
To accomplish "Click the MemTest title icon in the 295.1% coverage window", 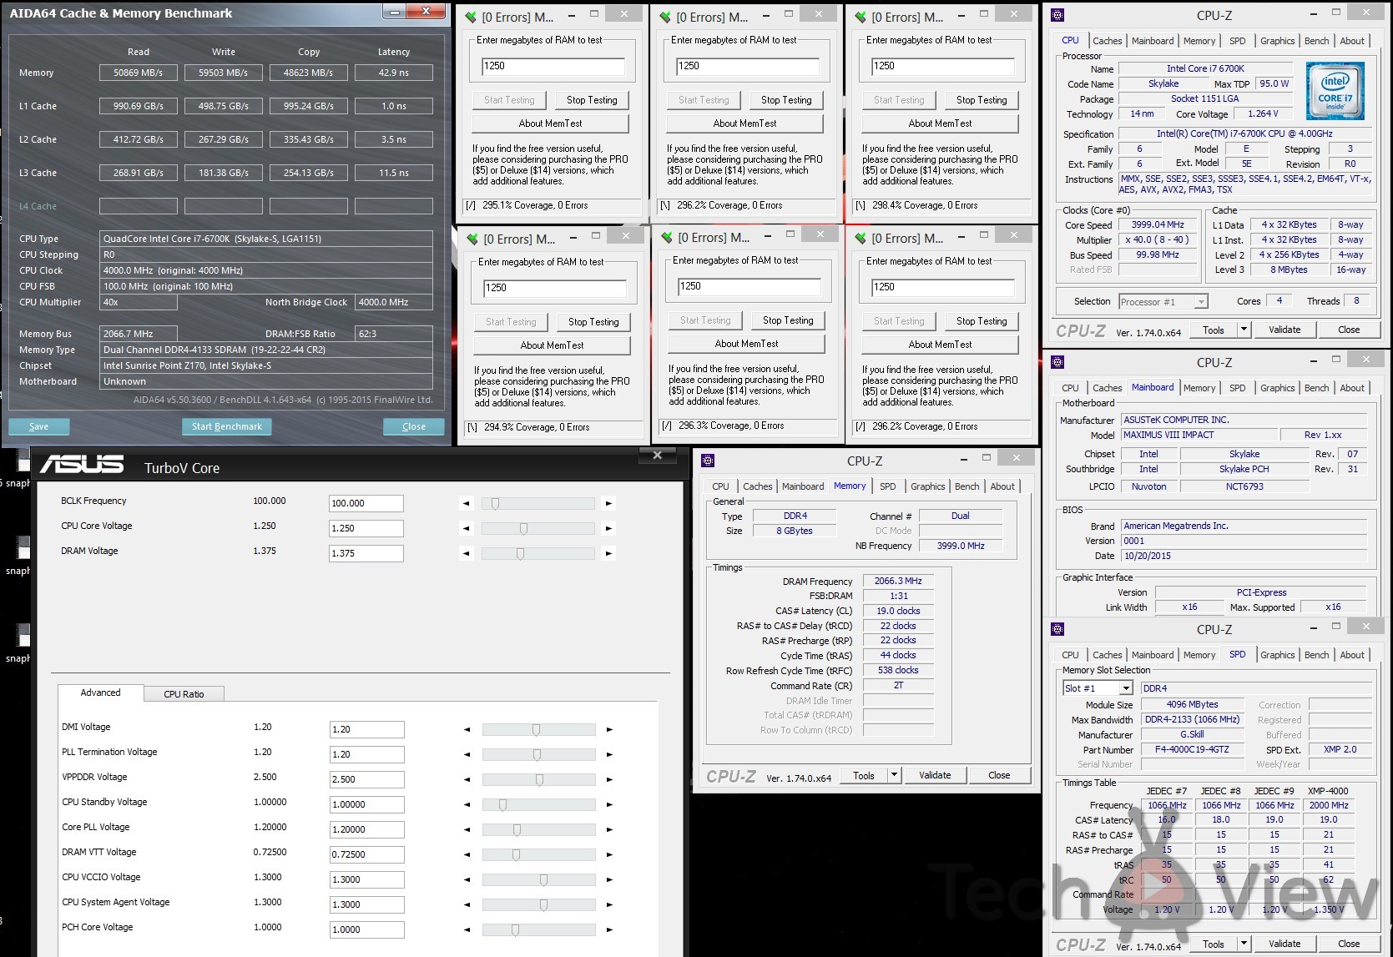I will (471, 17).
